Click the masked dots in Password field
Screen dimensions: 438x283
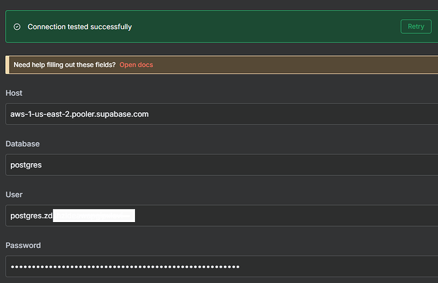[124, 267]
